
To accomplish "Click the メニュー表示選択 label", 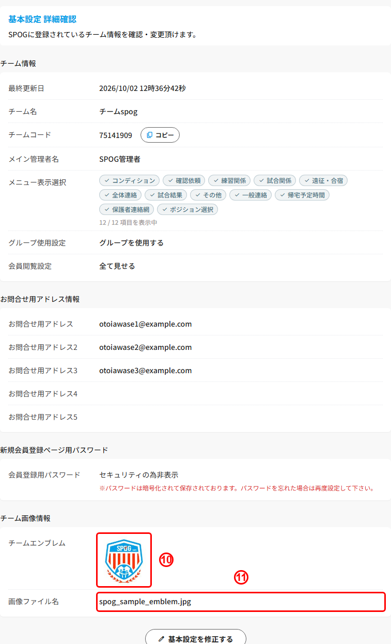I will click(x=37, y=182).
